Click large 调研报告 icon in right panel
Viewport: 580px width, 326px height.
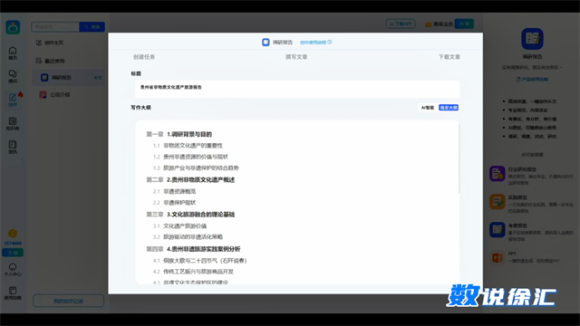[x=532, y=38]
